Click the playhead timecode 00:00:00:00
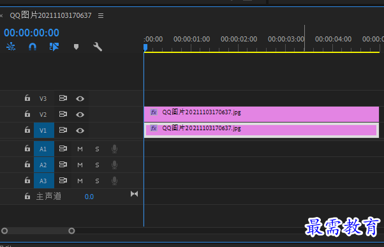The width and height of the screenshot is (384, 247). pos(32,33)
